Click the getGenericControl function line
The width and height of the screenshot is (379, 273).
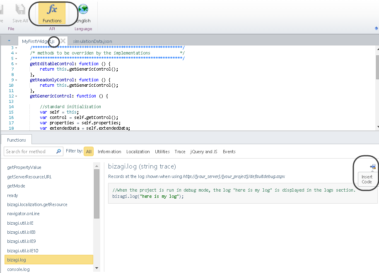coord(69,96)
